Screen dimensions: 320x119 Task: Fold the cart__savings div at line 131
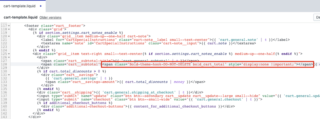[9, 75]
